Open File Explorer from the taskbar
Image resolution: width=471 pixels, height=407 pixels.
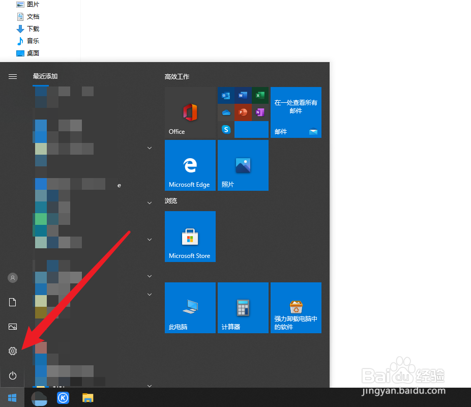tap(87, 398)
